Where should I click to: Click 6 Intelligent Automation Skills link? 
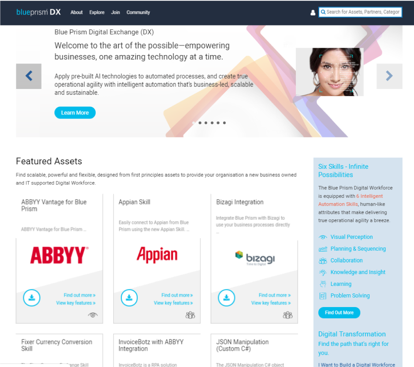[x=351, y=200]
